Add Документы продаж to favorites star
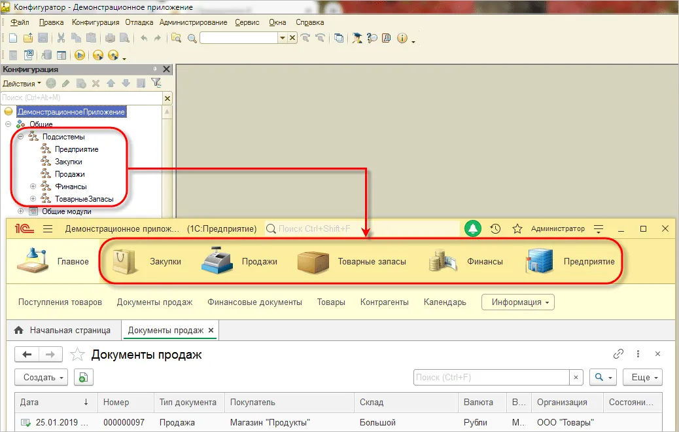The image size is (679, 432). (77, 355)
